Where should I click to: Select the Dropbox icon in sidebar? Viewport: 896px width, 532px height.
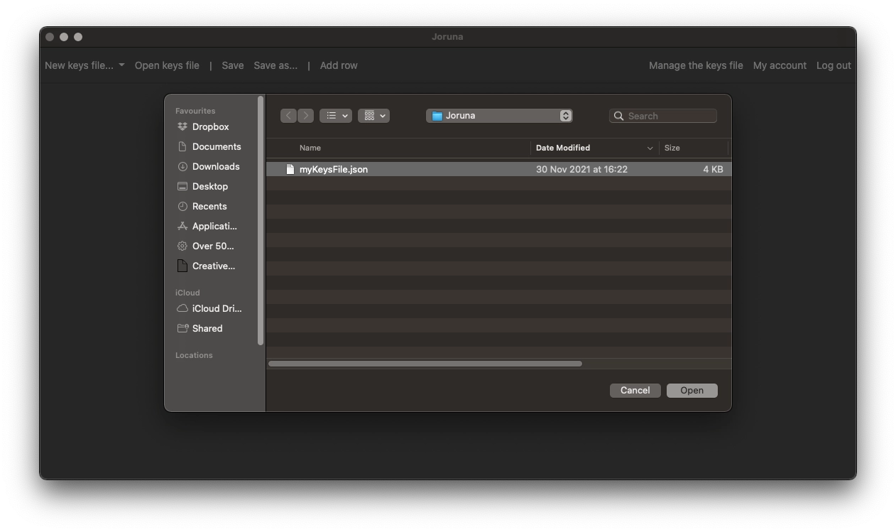tap(182, 127)
